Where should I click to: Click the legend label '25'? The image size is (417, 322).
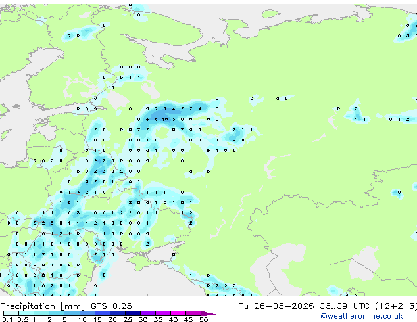(128, 319)
